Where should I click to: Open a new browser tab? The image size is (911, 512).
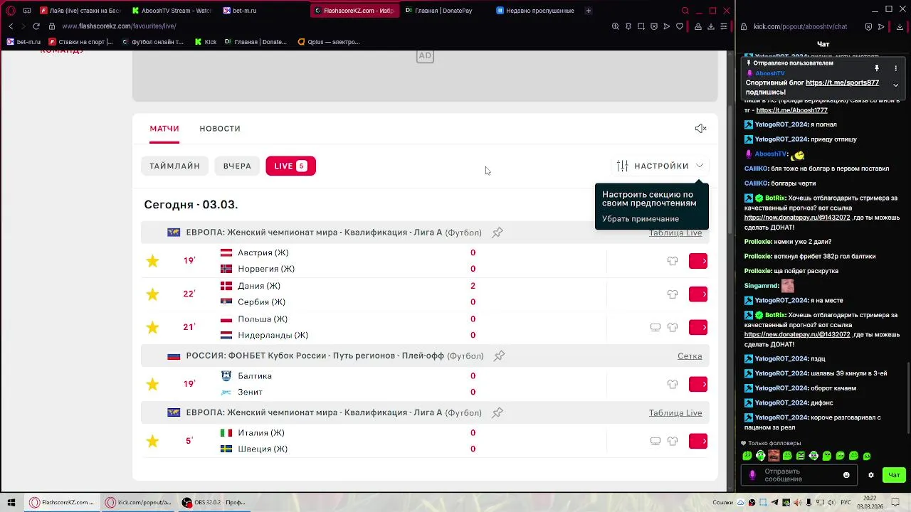pyautogui.click(x=588, y=11)
